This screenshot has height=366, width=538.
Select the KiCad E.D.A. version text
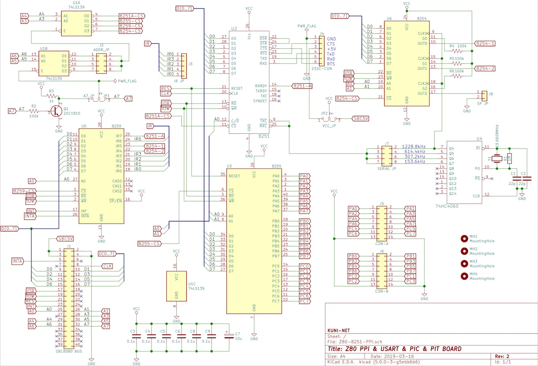point(373,362)
